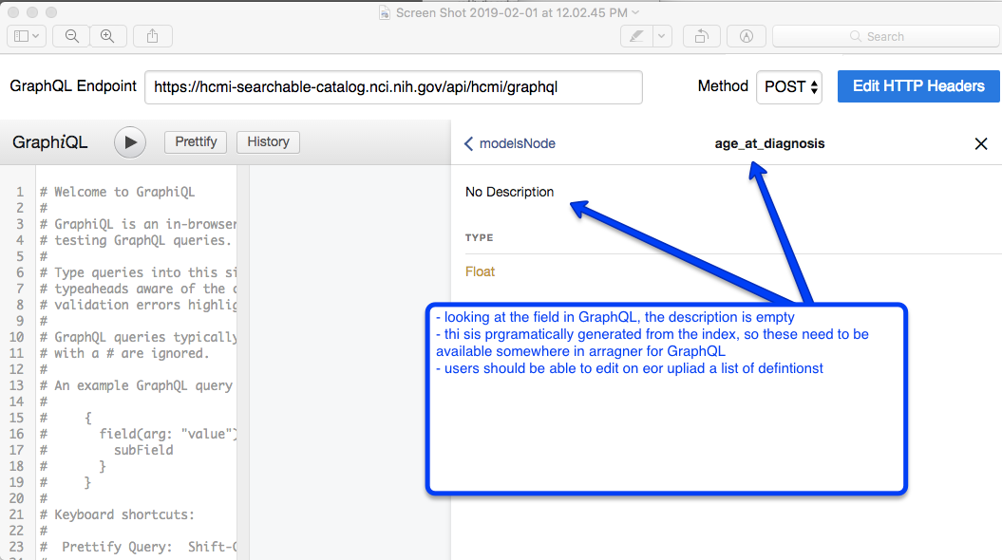Click line number 13 in the gutter
Viewport: 1002px width, 560px height.
coord(16,385)
